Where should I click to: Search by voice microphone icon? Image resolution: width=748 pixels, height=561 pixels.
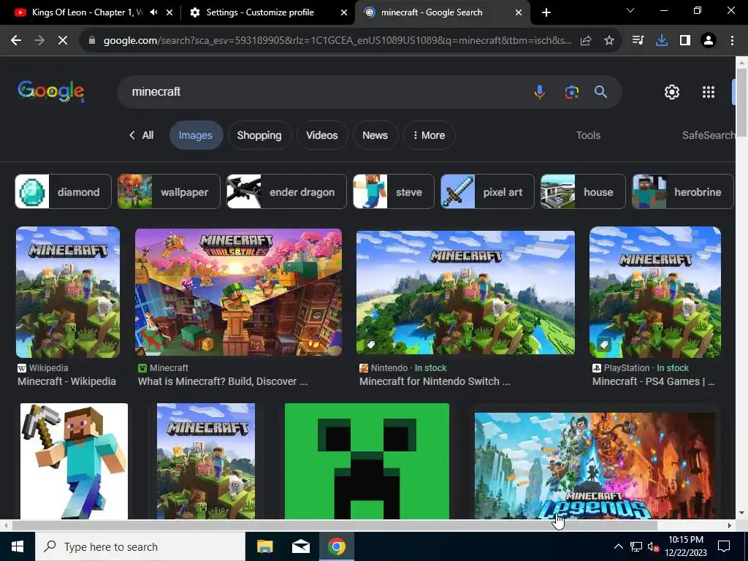pos(540,91)
